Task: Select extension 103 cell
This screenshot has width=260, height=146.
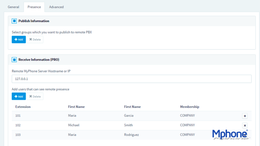Action: tap(18, 135)
